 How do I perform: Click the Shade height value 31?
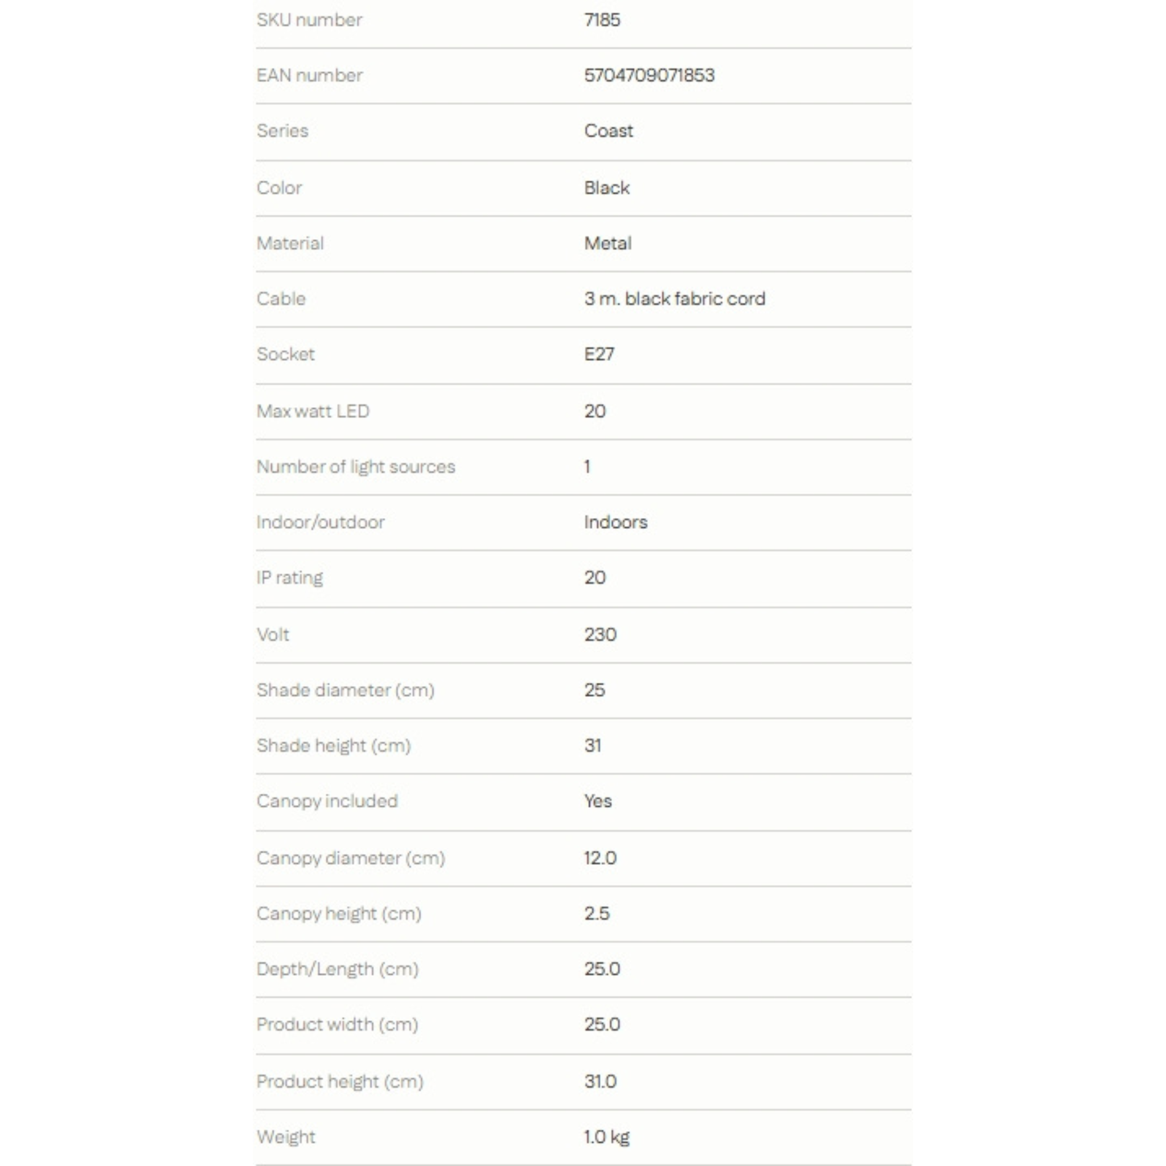pyautogui.click(x=592, y=745)
